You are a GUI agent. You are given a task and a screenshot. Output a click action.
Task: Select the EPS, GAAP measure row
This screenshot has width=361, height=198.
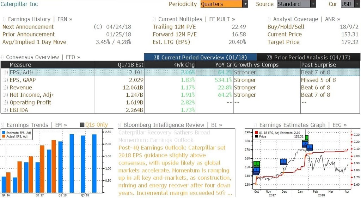180,80
